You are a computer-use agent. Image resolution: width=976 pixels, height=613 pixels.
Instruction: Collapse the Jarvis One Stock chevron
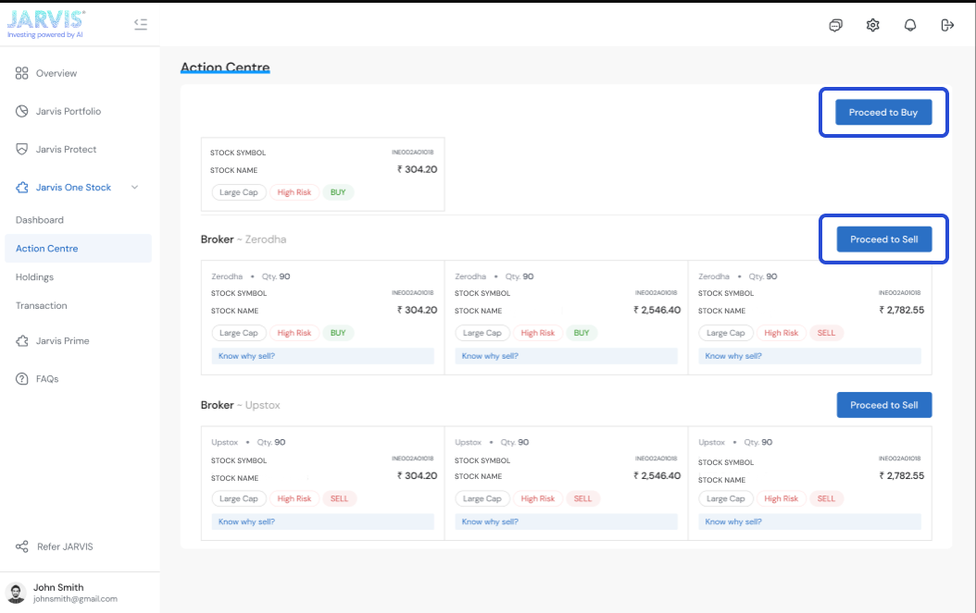[x=134, y=187]
